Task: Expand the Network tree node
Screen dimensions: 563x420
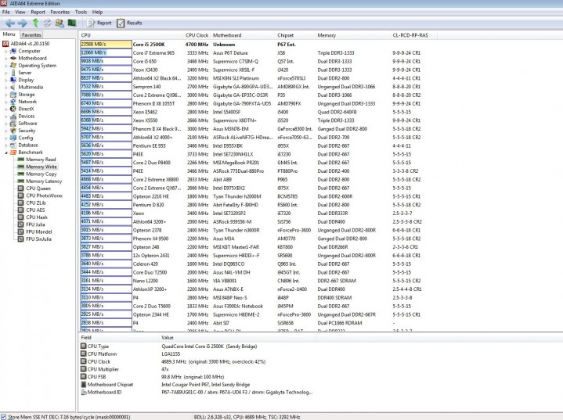Action: point(5,102)
